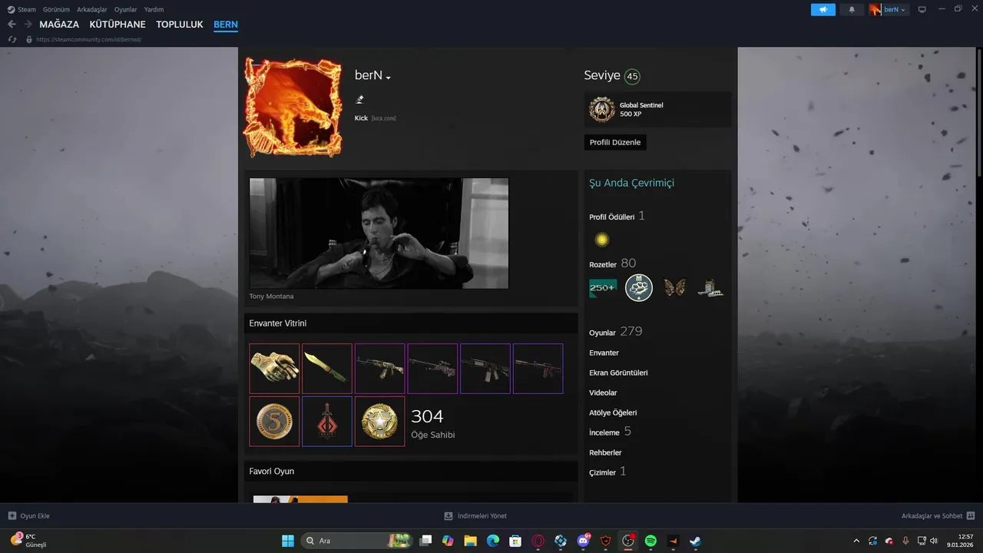Click the Profili Düzenle button
This screenshot has height=553, width=983.
615,142
